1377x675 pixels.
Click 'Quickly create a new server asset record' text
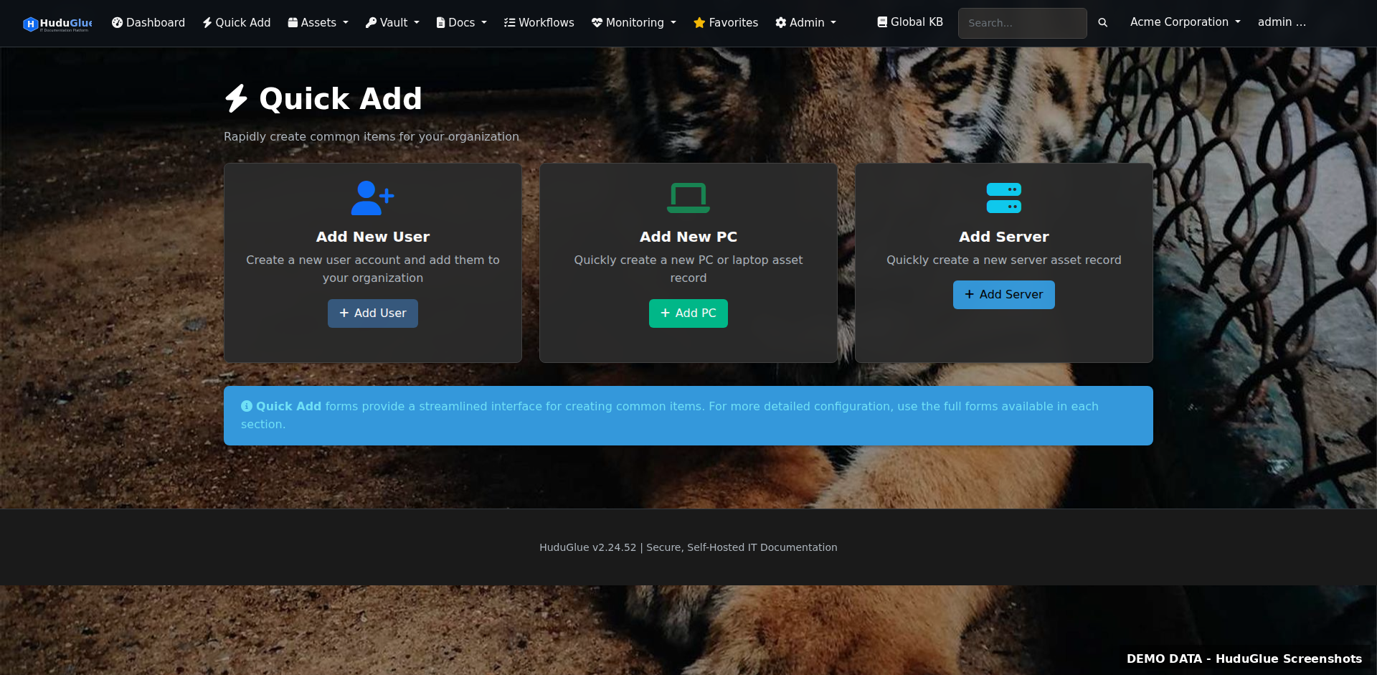(x=1004, y=260)
